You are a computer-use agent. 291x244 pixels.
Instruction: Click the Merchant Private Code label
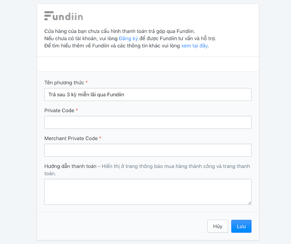tap(71, 138)
